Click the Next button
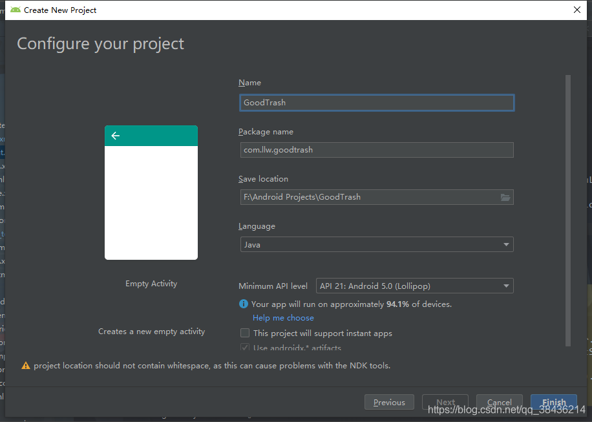 445,403
